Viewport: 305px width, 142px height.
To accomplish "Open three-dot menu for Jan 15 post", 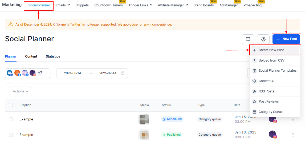I will 293,119.
